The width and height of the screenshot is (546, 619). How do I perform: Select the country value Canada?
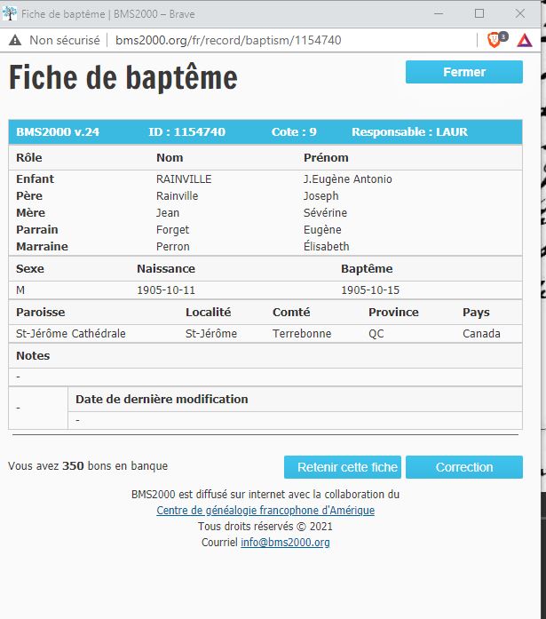[x=481, y=334]
